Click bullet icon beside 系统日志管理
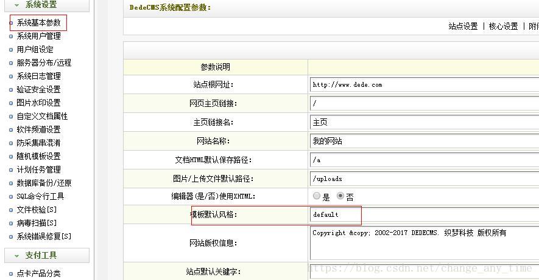Screen dimensions: 539x280 pos(11,77)
